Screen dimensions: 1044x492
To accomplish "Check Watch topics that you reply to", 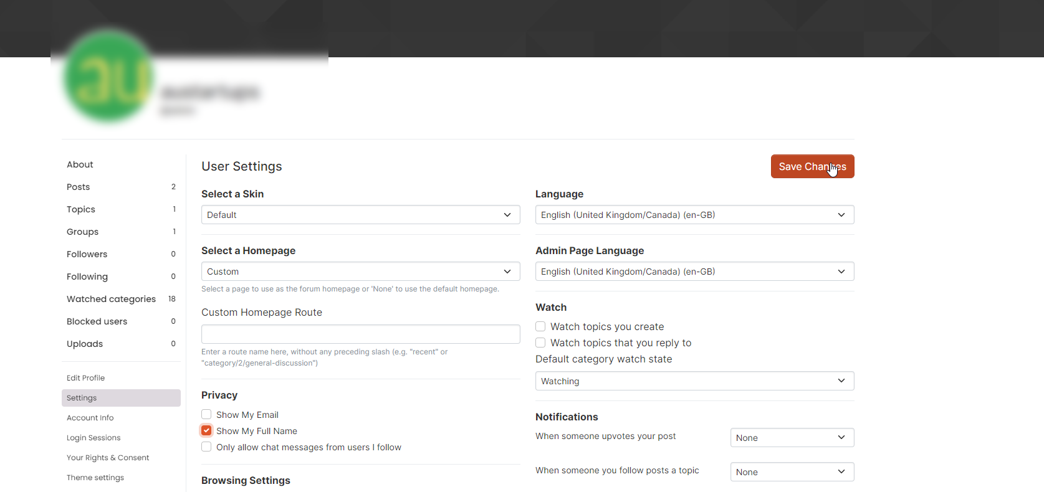I will 540,343.
